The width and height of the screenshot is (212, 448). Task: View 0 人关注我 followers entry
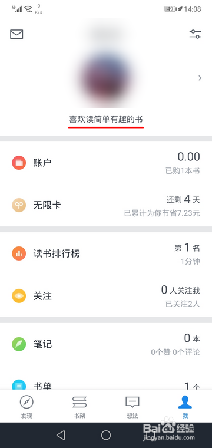click(x=180, y=290)
